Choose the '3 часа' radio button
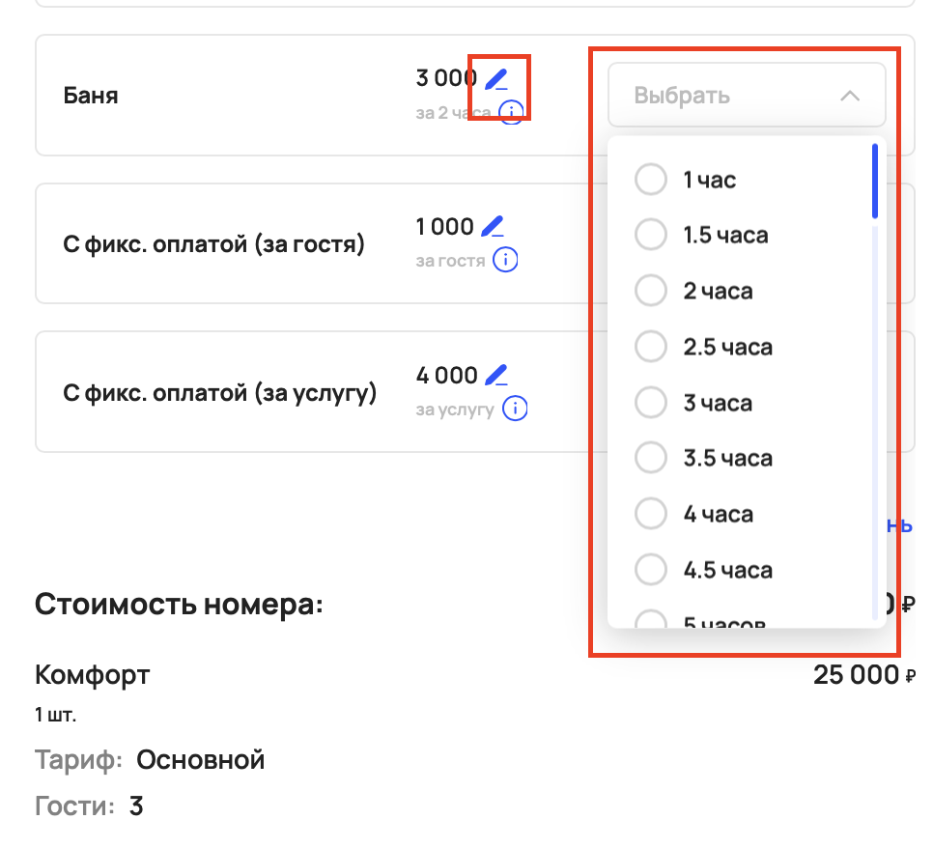Viewport: 933px width, 848px height. coord(651,403)
